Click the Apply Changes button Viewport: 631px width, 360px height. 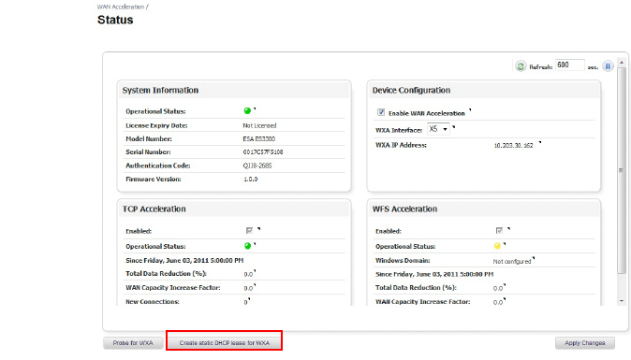coord(585,343)
